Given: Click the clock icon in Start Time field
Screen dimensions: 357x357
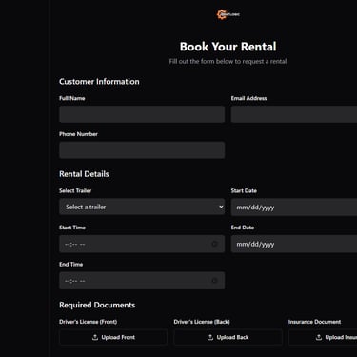Looking at the screenshot, I should [214, 244].
